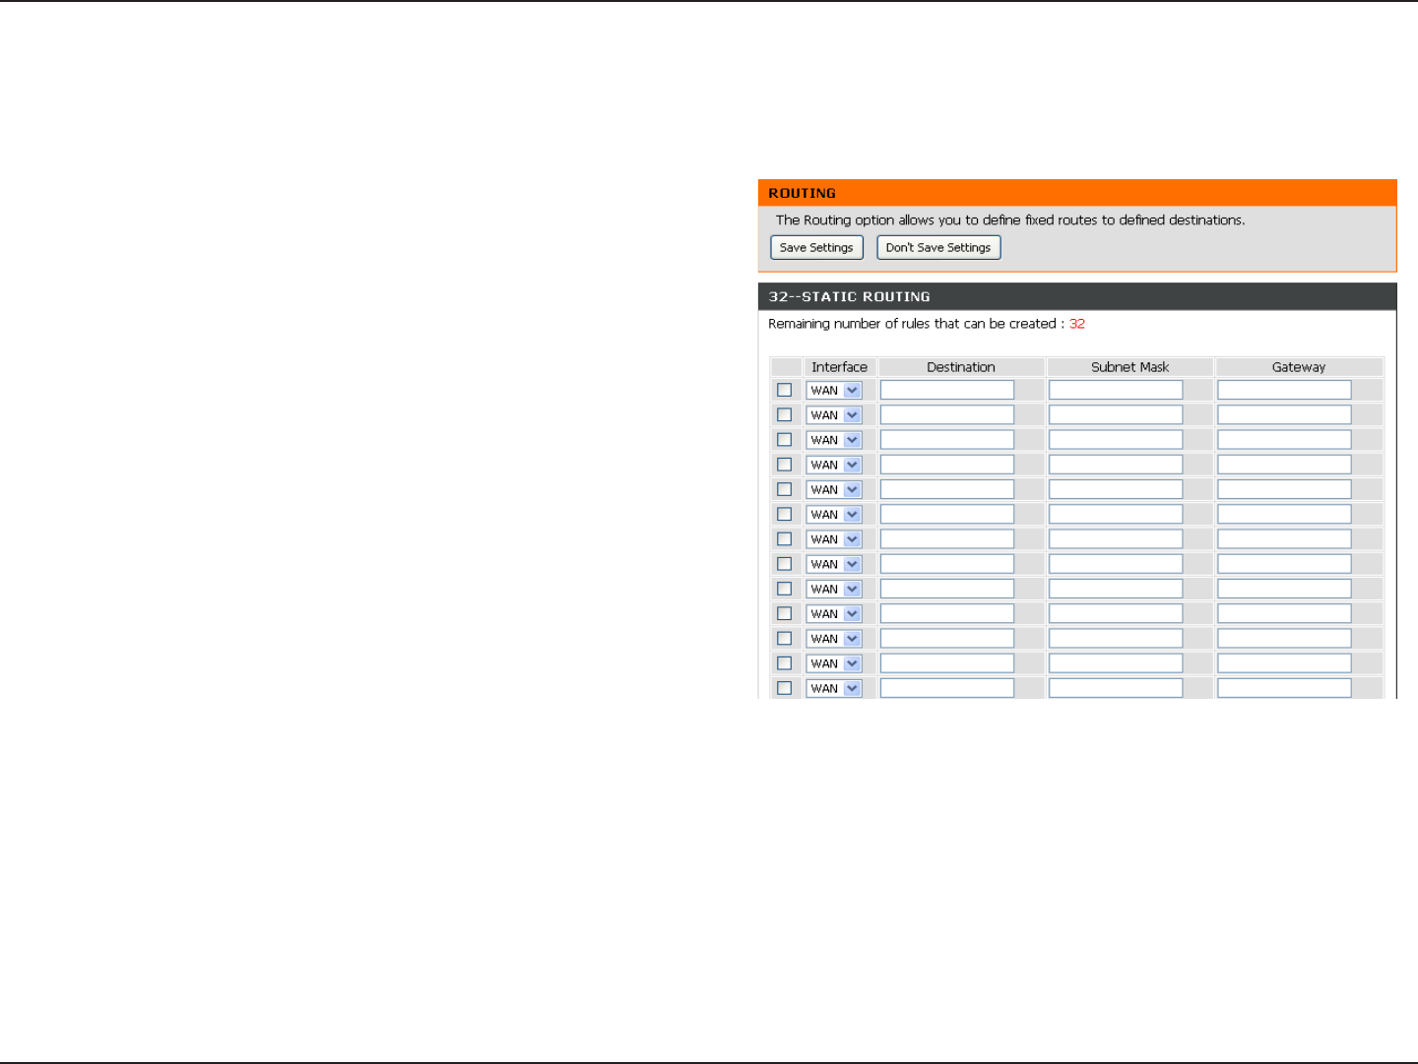Screen dimensions: 1418x1064
Task: Click the red remaining rules count 32
Action: [x=1077, y=324]
